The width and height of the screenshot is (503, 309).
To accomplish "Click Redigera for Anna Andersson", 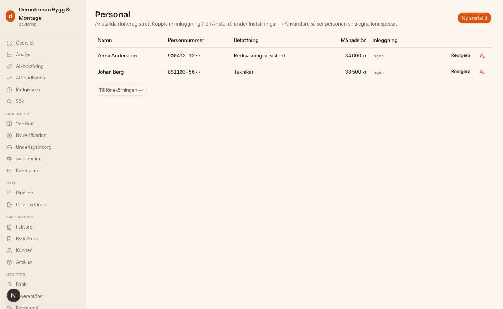I will click(x=461, y=55).
